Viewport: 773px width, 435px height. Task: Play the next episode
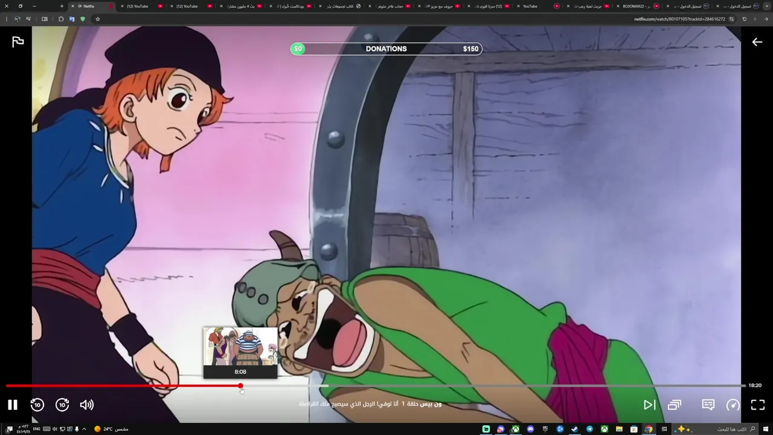click(649, 405)
